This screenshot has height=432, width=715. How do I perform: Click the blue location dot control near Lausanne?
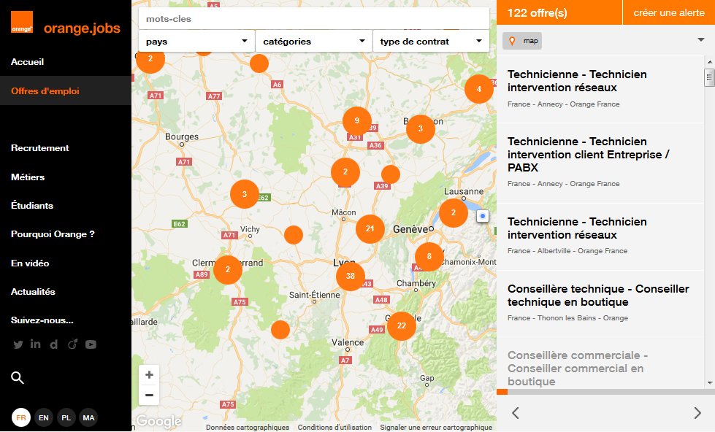pos(483,216)
